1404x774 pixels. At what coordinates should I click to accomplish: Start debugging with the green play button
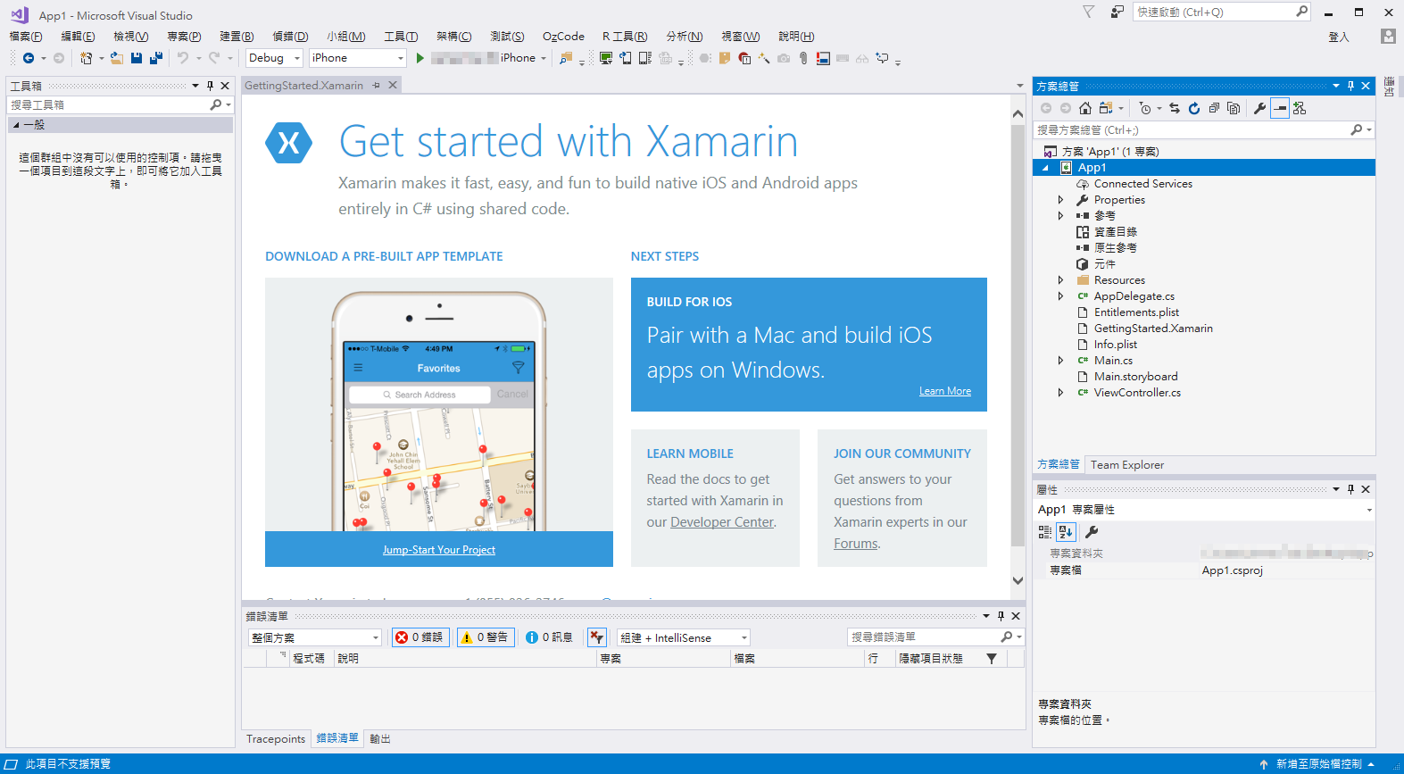coord(420,58)
